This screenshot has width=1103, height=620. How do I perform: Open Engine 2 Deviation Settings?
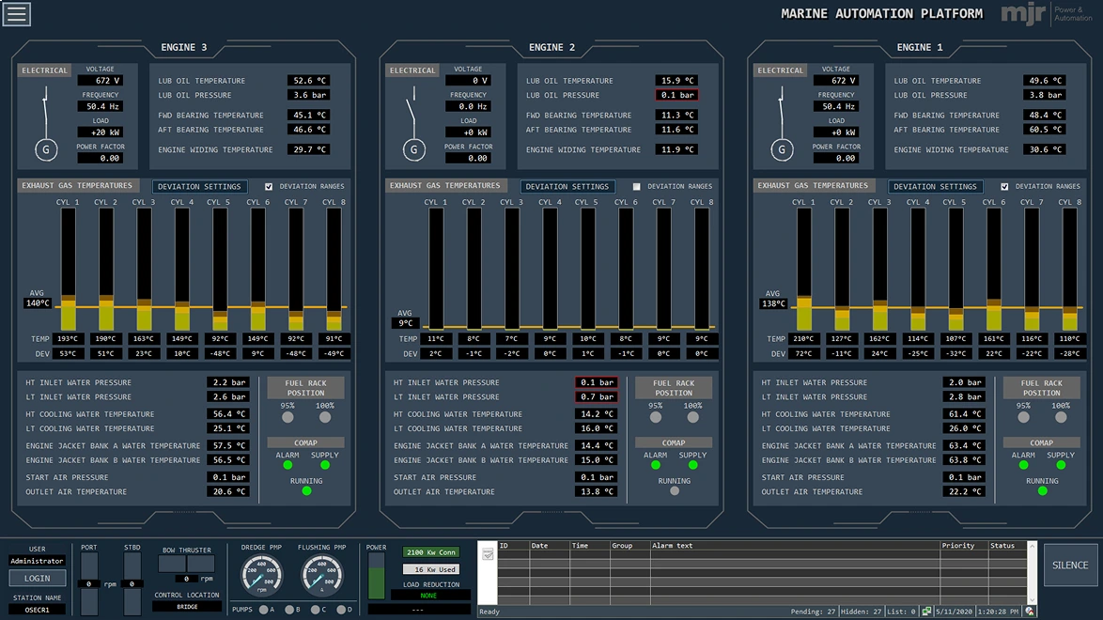pyautogui.click(x=567, y=187)
